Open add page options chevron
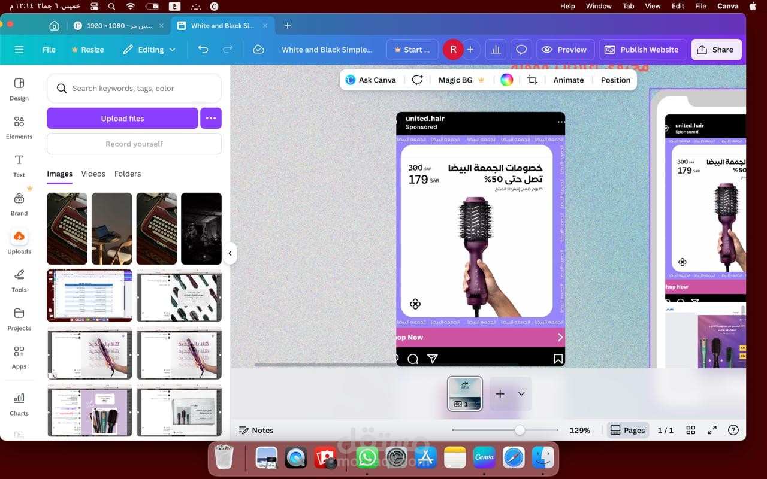The height and width of the screenshot is (479, 767). tap(521, 393)
